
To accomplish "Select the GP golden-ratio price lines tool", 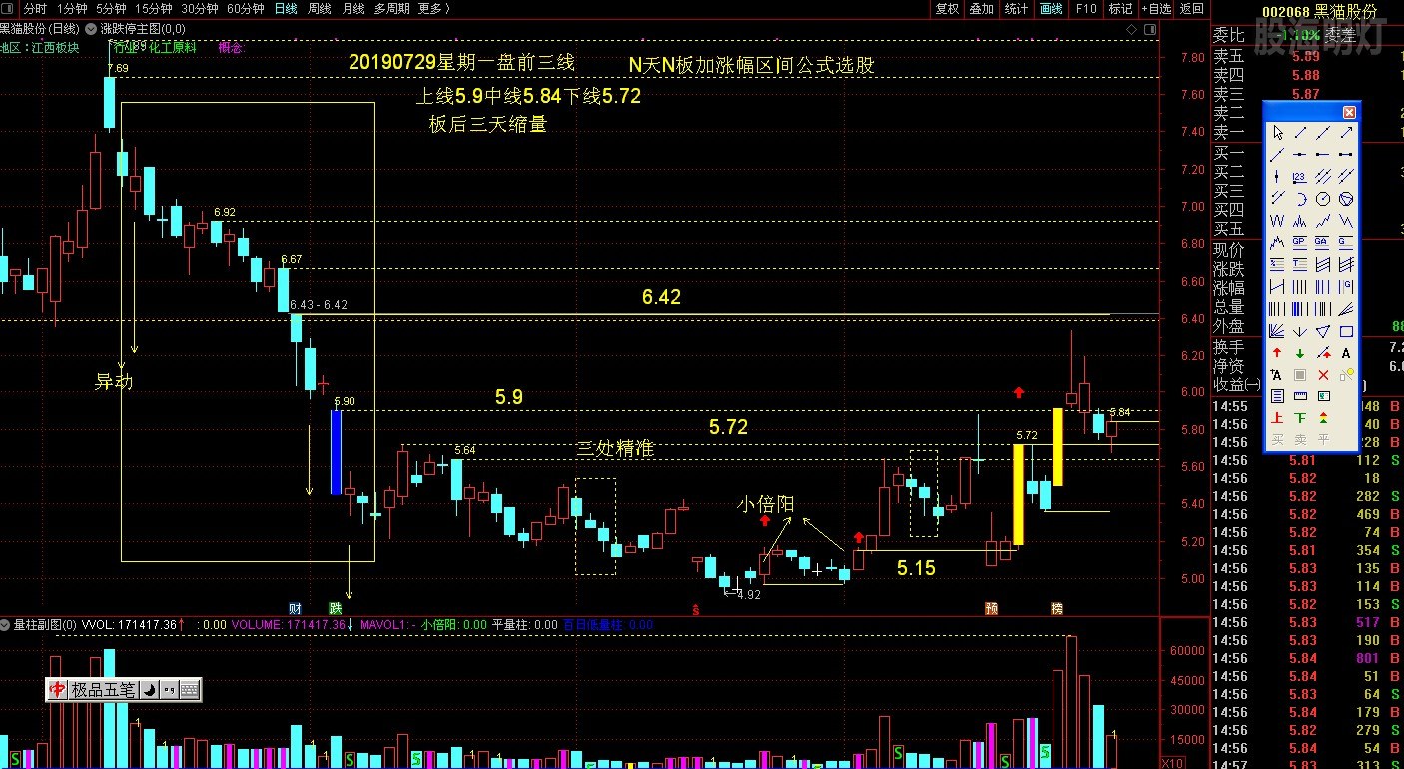I will (x=1300, y=241).
